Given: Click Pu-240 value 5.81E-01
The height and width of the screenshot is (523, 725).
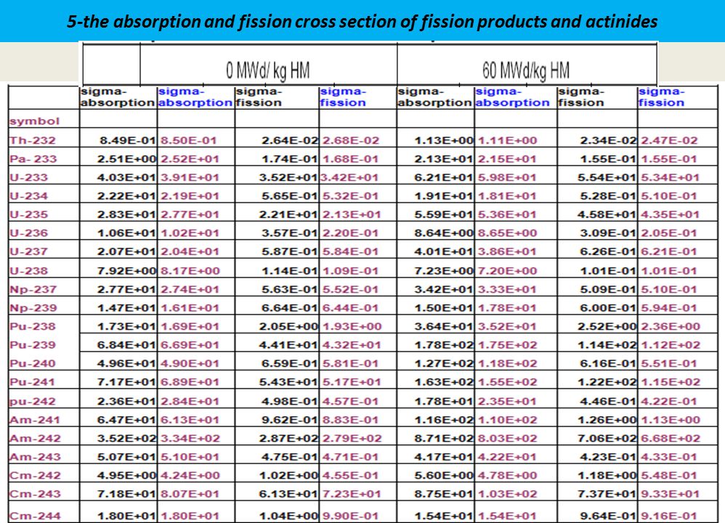Looking at the screenshot, I should coord(350,363).
